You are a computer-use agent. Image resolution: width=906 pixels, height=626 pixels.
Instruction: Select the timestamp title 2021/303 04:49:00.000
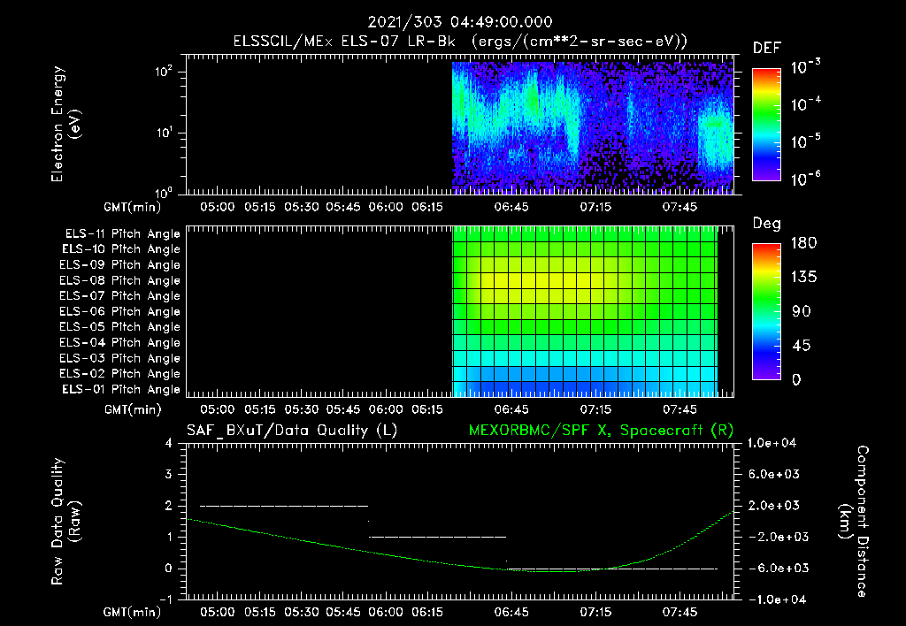(460, 22)
